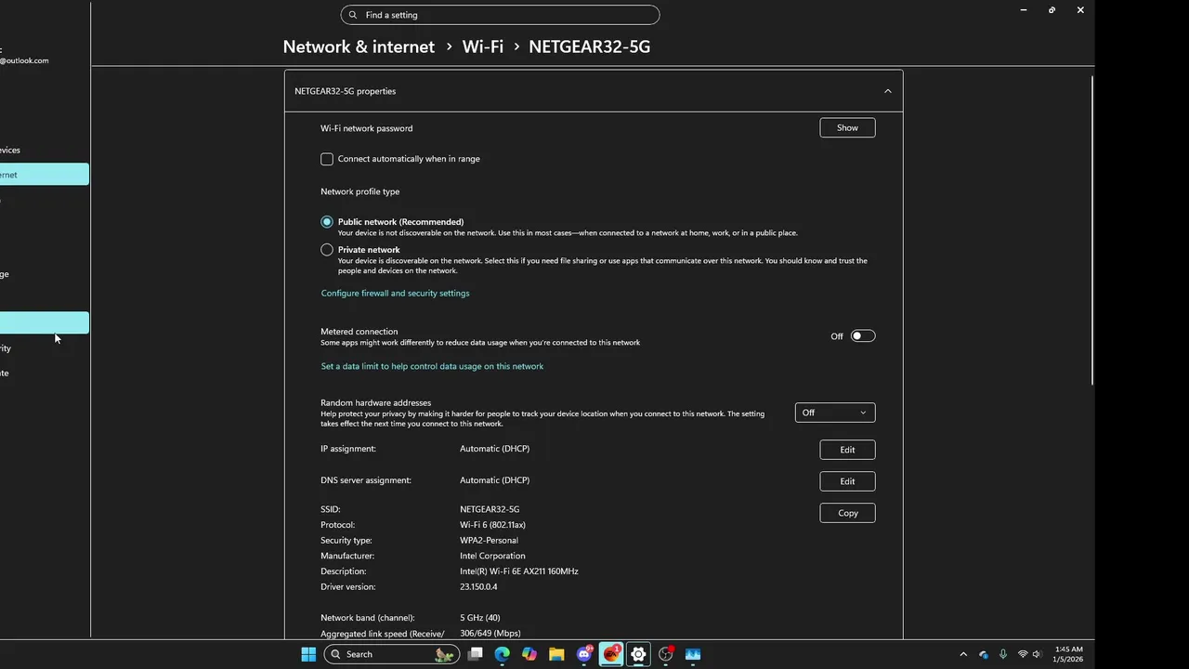Click the Network band value 5 GHz (40)
This screenshot has width=1189, height=669.
coord(479,618)
